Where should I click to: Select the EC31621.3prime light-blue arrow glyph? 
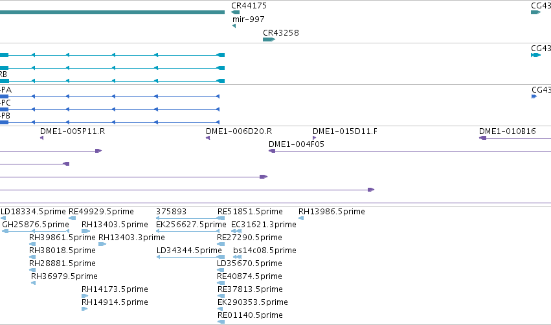(236, 231)
